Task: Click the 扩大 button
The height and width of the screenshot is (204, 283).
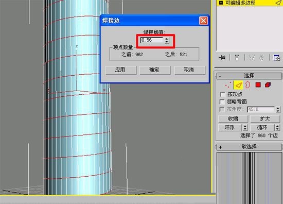Action: [265, 118]
